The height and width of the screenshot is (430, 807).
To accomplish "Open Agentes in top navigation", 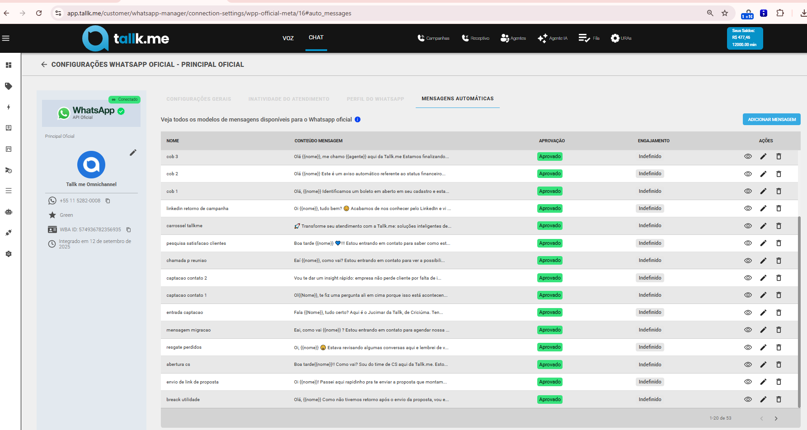I will click(513, 38).
